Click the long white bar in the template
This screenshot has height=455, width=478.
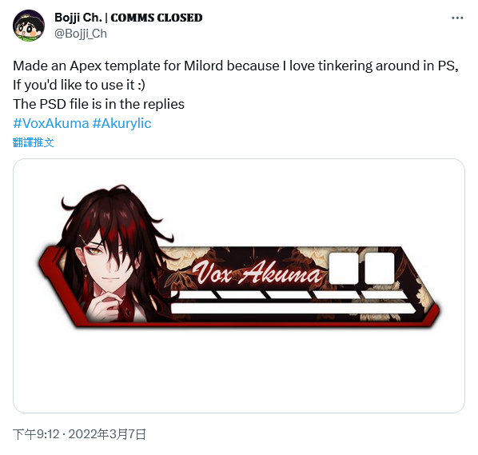pos(293,308)
